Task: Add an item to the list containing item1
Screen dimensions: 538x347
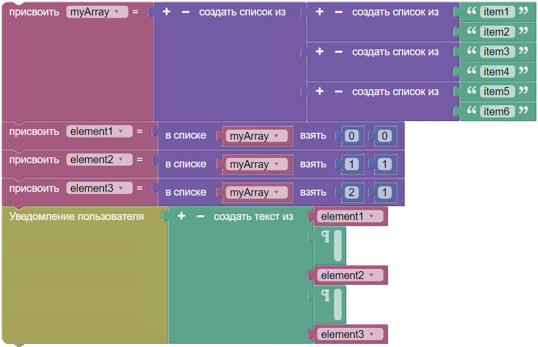Action: point(319,12)
